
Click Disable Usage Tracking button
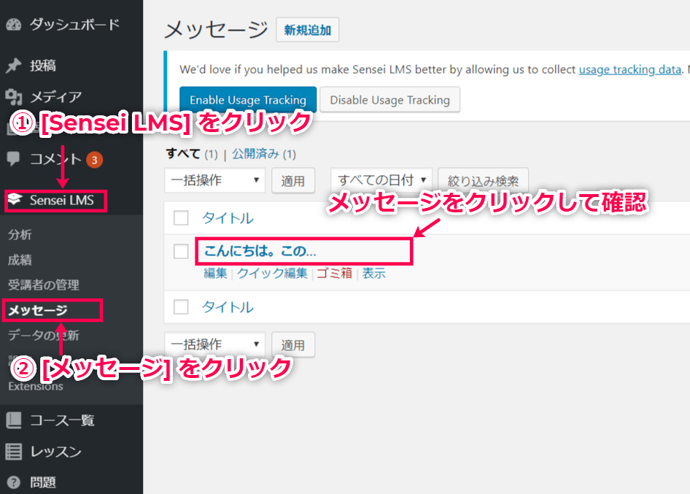coord(390,100)
